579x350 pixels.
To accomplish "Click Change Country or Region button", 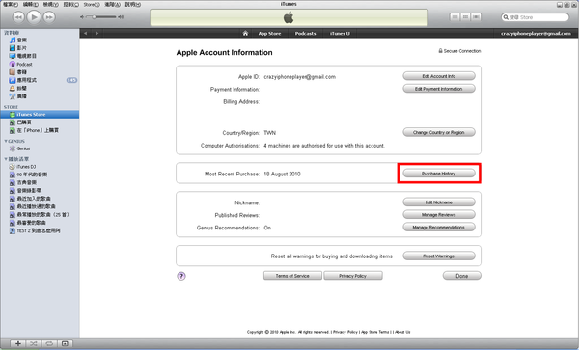I will point(439,132).
